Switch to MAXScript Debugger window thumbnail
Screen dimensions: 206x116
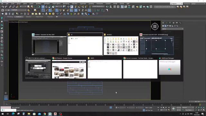pos(170,66)
